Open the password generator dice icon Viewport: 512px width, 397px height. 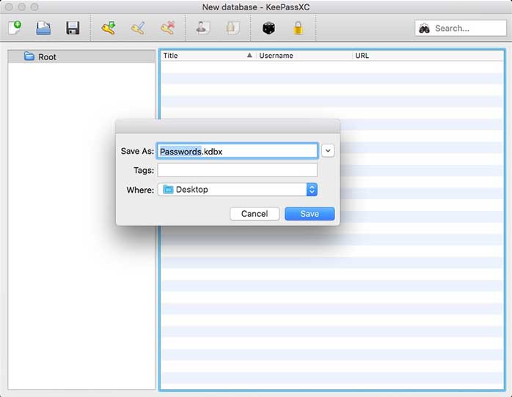tap(268, 28)
